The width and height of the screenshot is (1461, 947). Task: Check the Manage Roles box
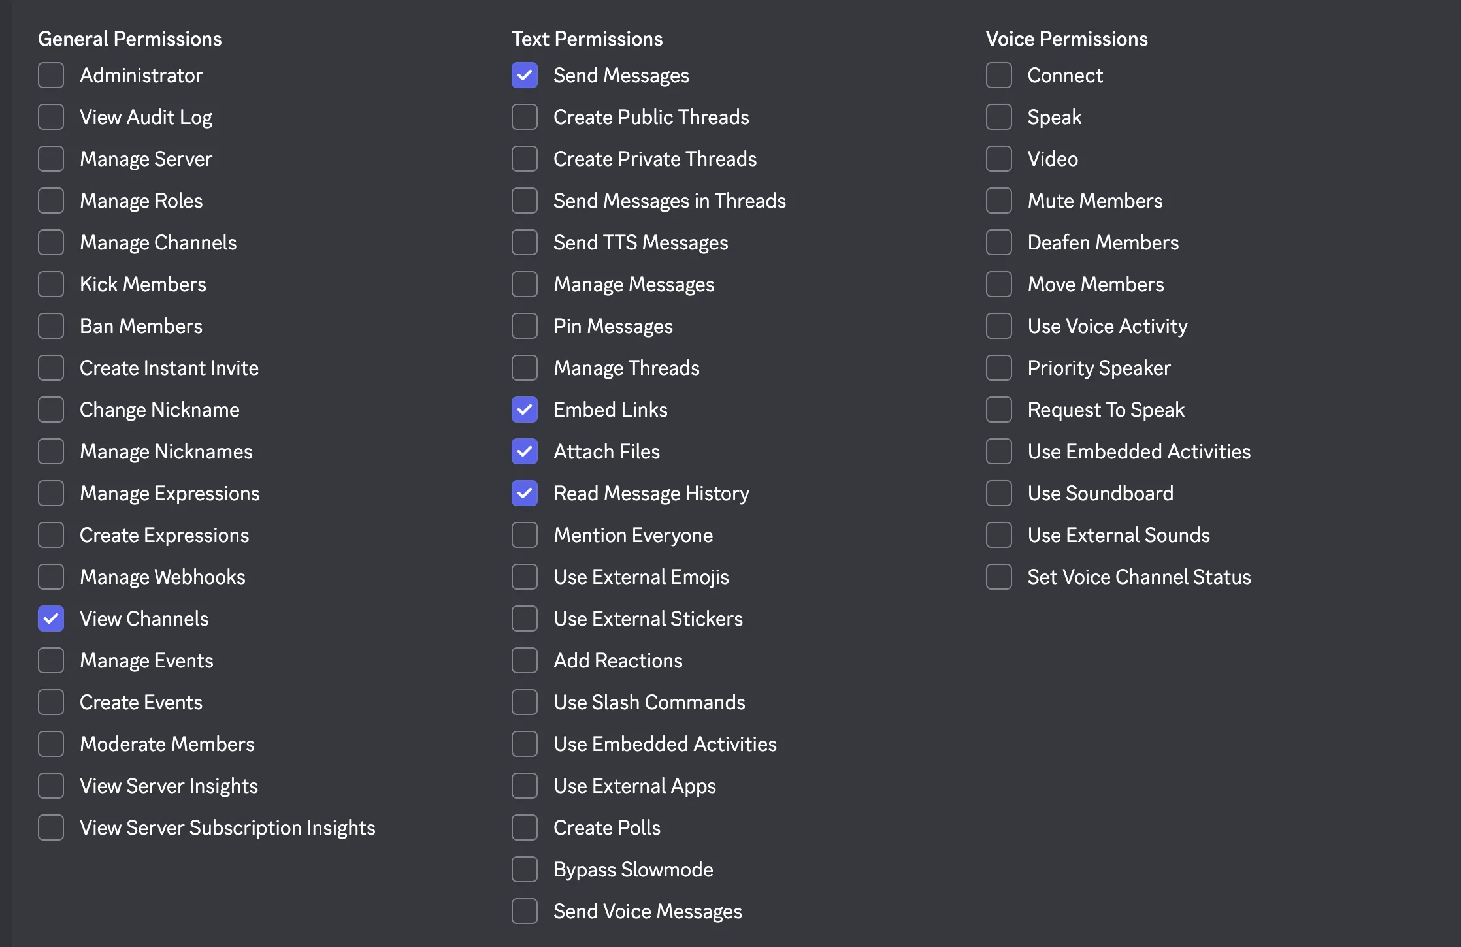[x=51, y=201]
